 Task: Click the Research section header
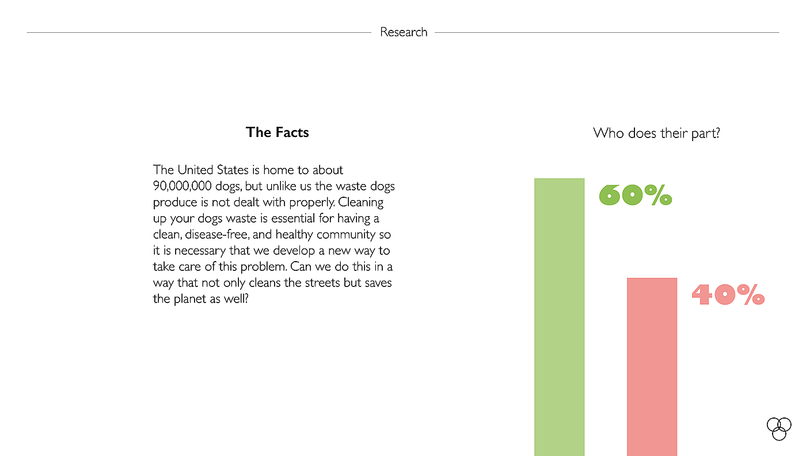coord(404,32)
